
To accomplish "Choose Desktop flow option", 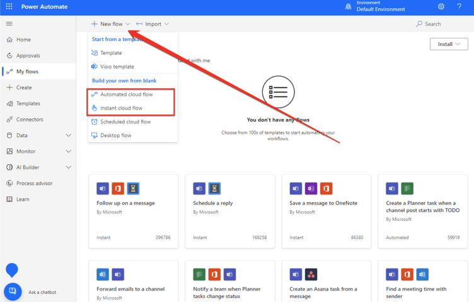I will (x=133, y=135).
